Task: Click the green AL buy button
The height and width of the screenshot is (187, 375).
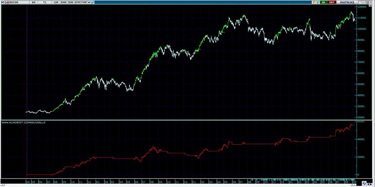Action: click(324, 3)
